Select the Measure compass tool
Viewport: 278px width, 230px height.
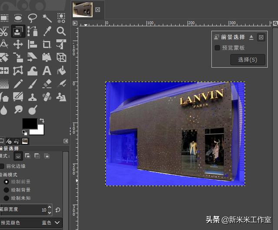[x=4, y=44]
